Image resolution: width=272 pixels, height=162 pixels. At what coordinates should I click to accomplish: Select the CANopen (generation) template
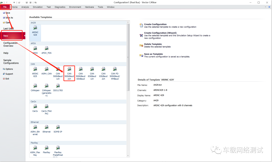point(47,90)
